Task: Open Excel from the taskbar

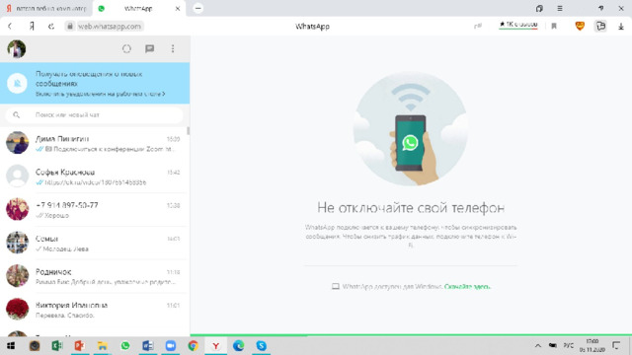Action: pyautogui.click(x=57, y=346)
